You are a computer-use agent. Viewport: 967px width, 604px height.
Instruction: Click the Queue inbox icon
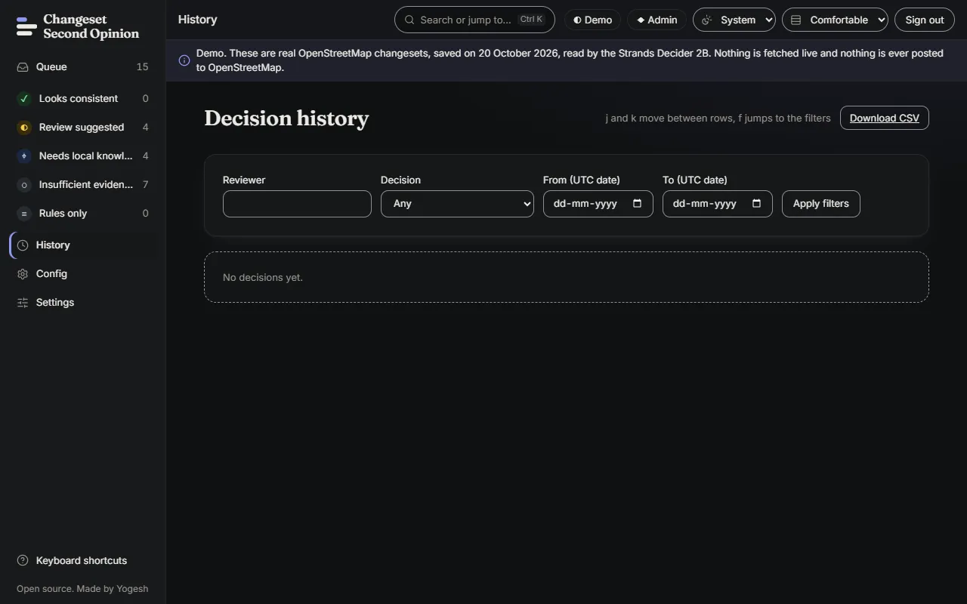click(x=23, y=67)
